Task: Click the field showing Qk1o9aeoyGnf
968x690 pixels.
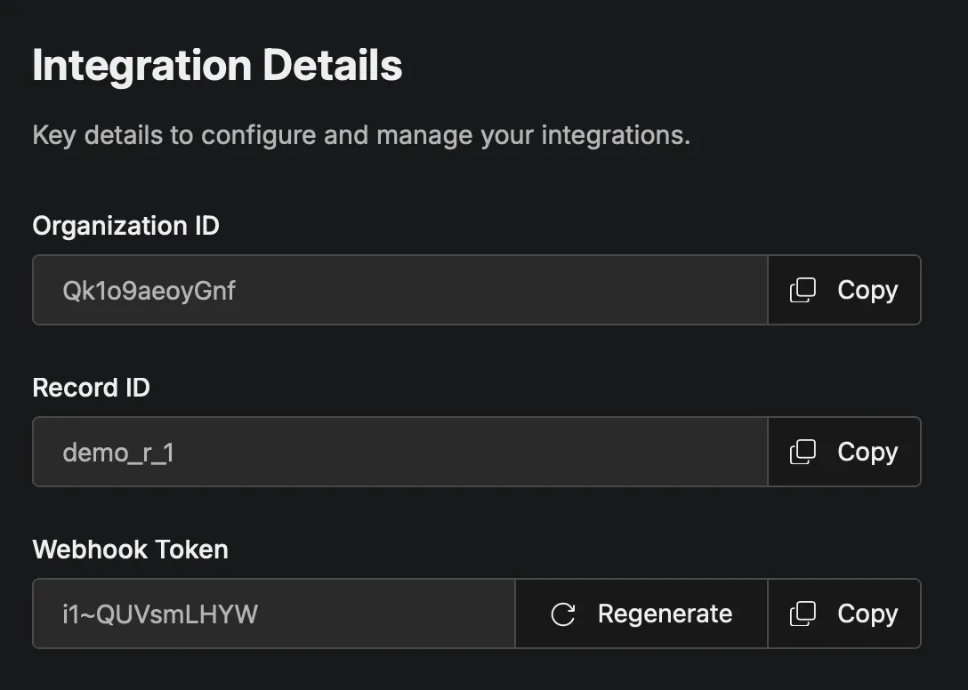Action: tap(399, 290)
